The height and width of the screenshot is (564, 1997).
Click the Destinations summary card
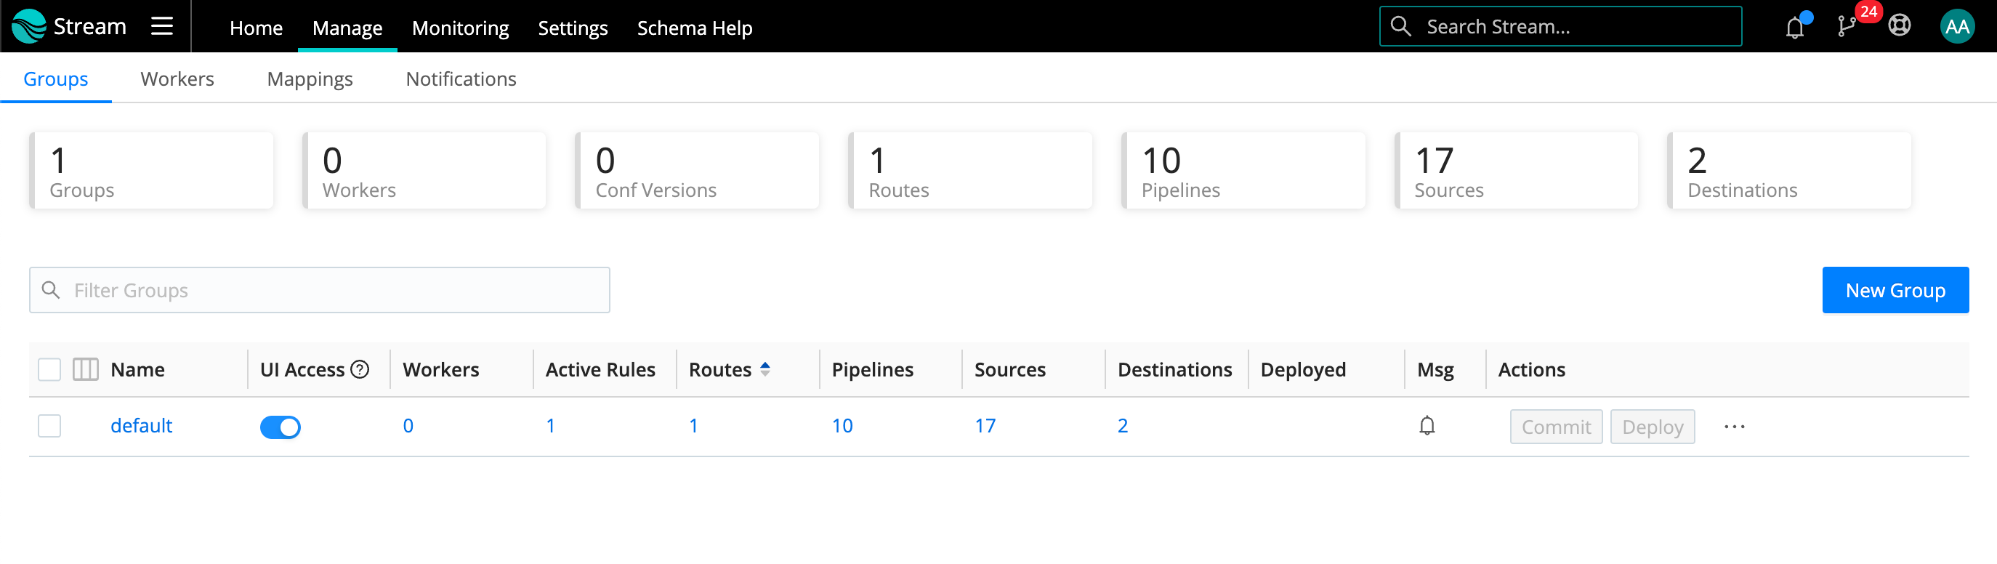1789,171
